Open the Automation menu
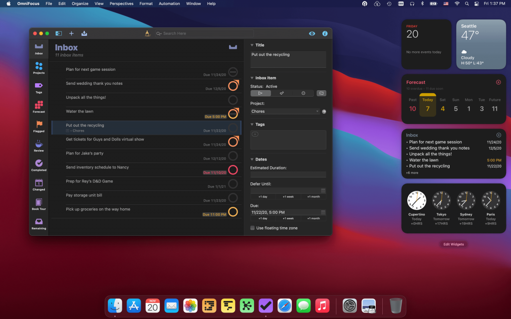Screen dimensions: 511x319 (x=169, y=3)
